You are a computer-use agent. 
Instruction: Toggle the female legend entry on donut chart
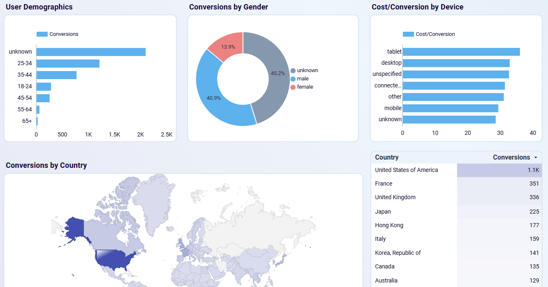305,87
